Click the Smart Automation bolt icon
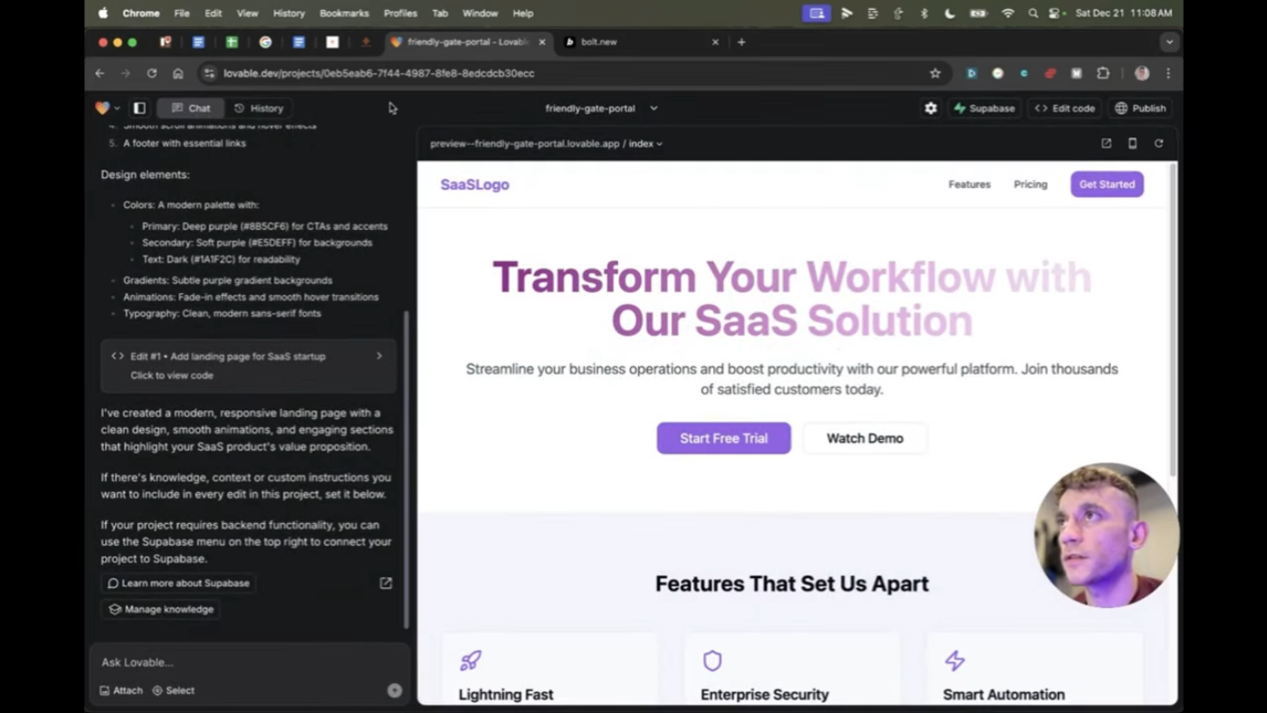1267x713 pixels. 955,661
